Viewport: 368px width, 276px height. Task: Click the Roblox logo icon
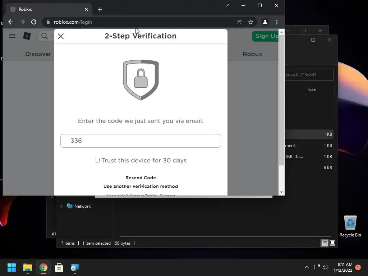pos(27,36)
